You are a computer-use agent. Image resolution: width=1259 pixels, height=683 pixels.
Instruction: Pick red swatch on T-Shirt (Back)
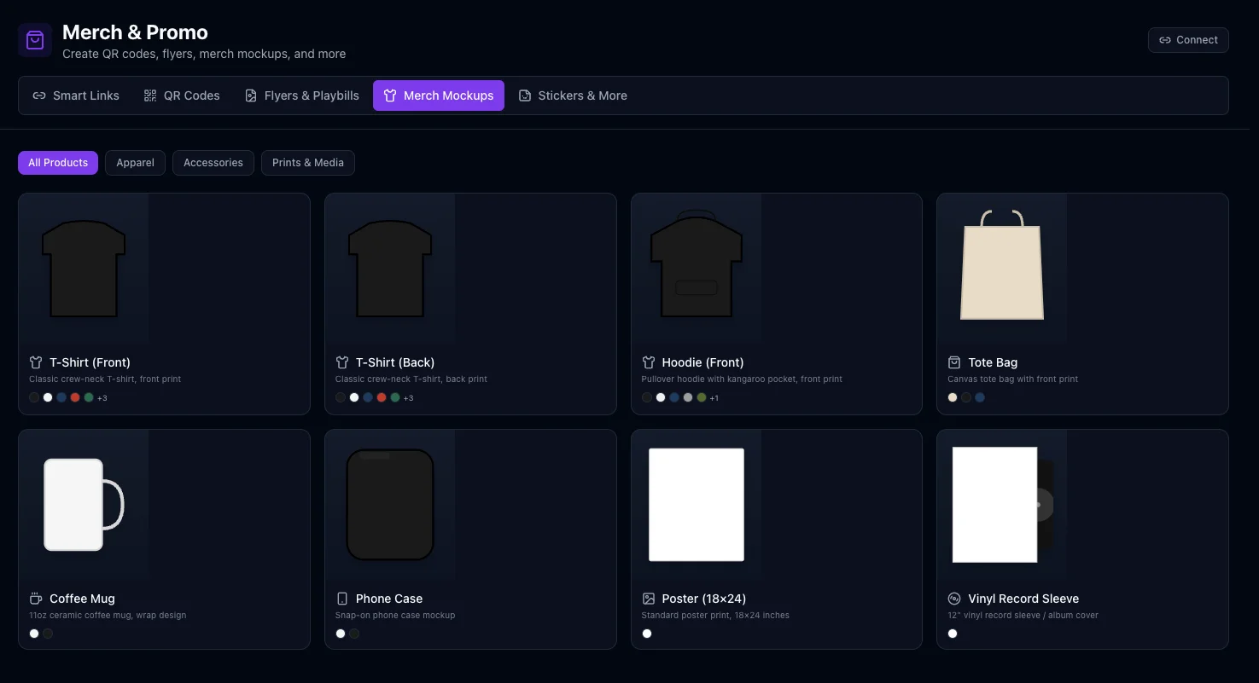(x=382, y=397)
